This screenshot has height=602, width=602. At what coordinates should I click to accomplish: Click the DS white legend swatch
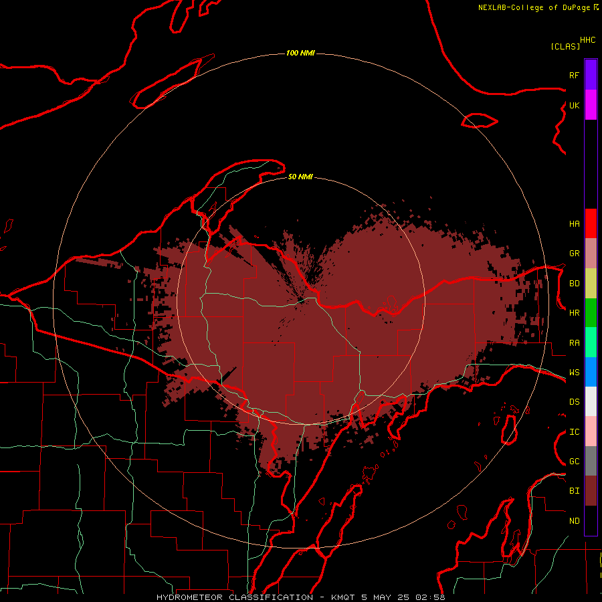(591, 401)
